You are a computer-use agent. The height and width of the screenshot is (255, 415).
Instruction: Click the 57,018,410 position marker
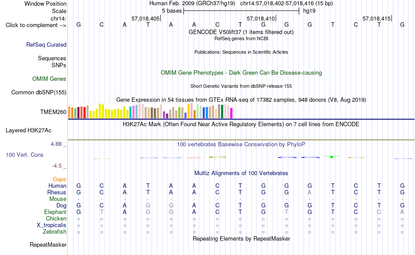(261, 18)
